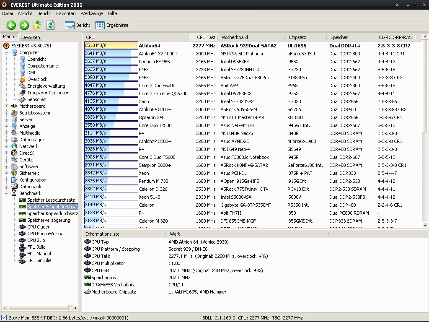Click results list scroll up arrow
The width and height of the screenshot is (429, 322).
coord(425,36)
